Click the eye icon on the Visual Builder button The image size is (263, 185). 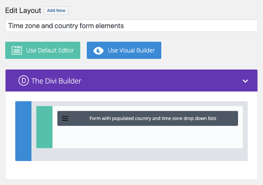[x=99, y=50]
